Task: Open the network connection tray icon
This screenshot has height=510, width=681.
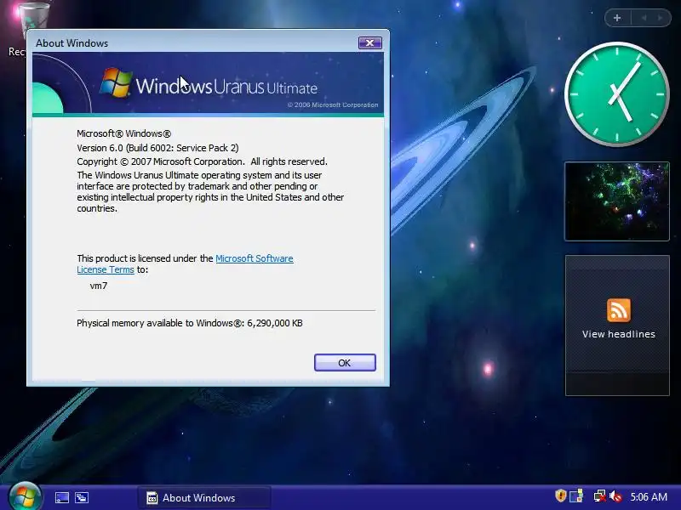Action: (599, 496)
